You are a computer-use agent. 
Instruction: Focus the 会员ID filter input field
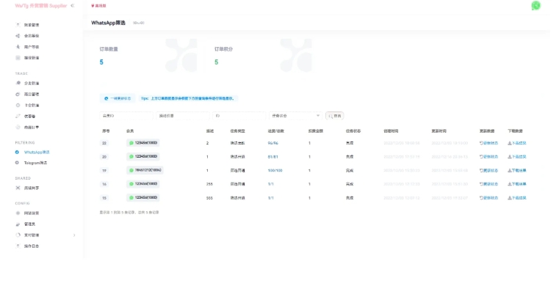[x=126, y=116]
